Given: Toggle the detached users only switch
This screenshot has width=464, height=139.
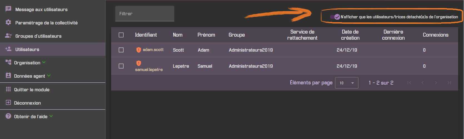Looking at the screenshot, I should tap(335, 17).
